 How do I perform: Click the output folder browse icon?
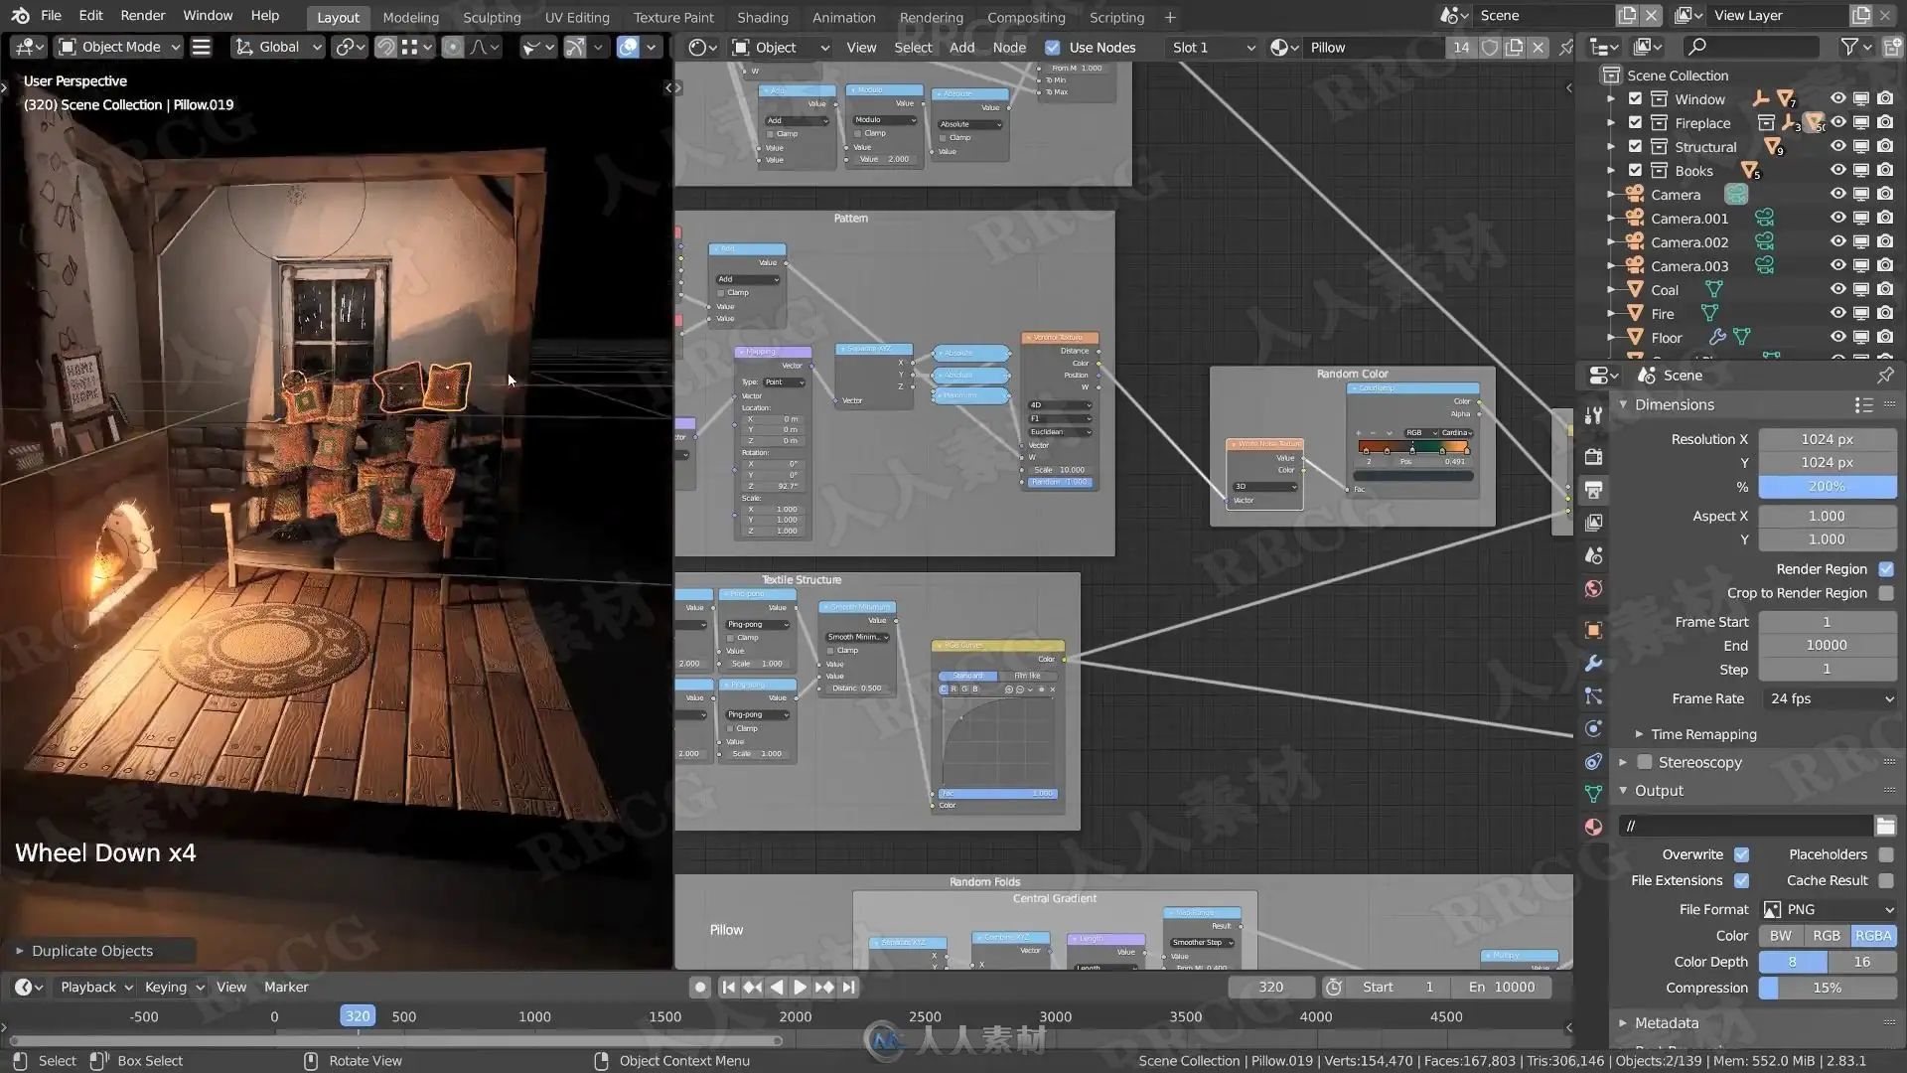[x=1885, y=826]
